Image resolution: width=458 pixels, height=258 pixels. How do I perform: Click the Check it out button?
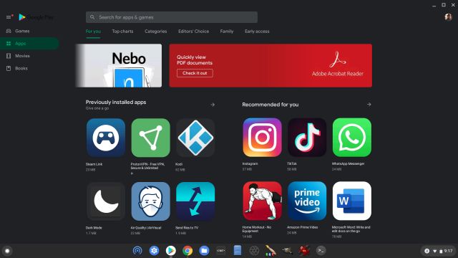[x=195, y=73]
